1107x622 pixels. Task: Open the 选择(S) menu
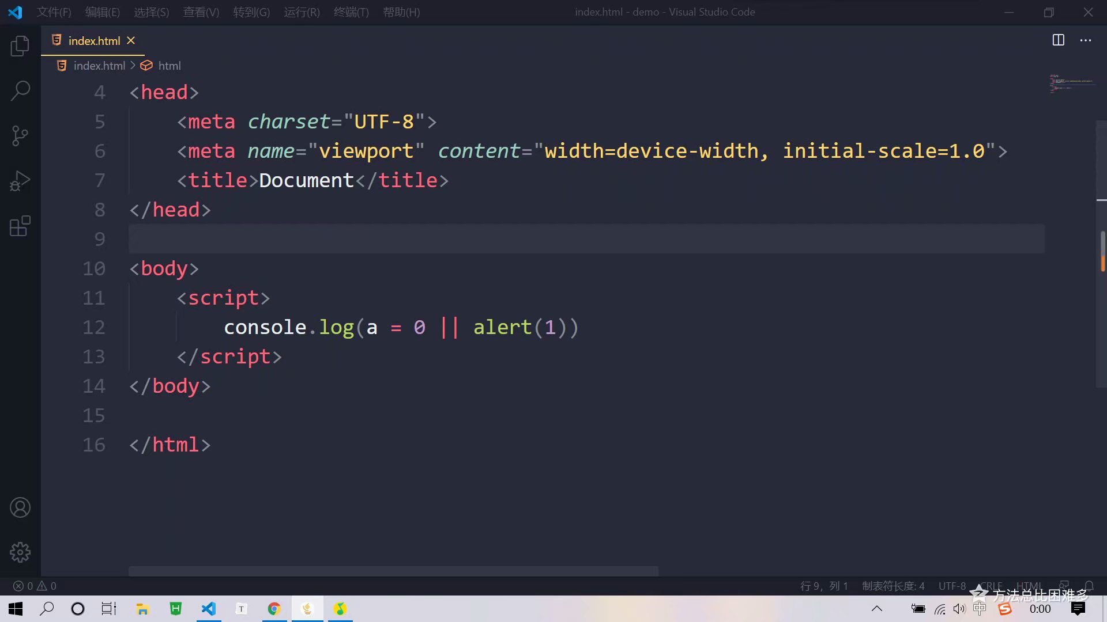point(152,12)
